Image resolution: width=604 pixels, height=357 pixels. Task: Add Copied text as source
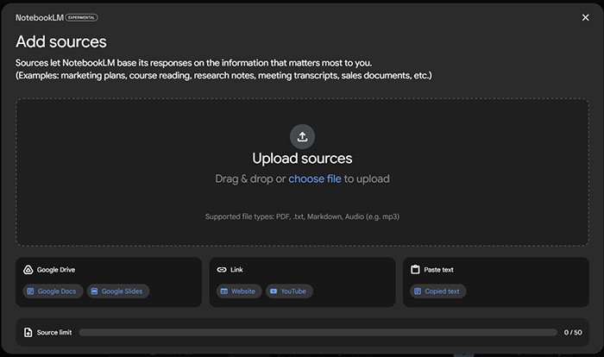(x=438, y=291)
